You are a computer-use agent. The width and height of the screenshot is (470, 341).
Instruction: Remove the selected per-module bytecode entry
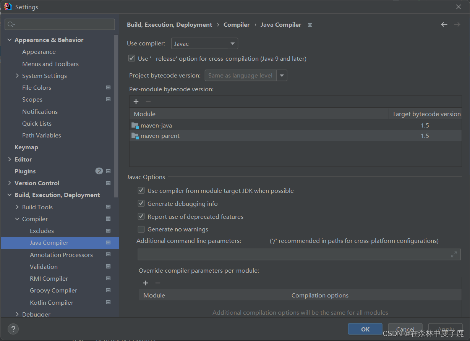point(148,102)
